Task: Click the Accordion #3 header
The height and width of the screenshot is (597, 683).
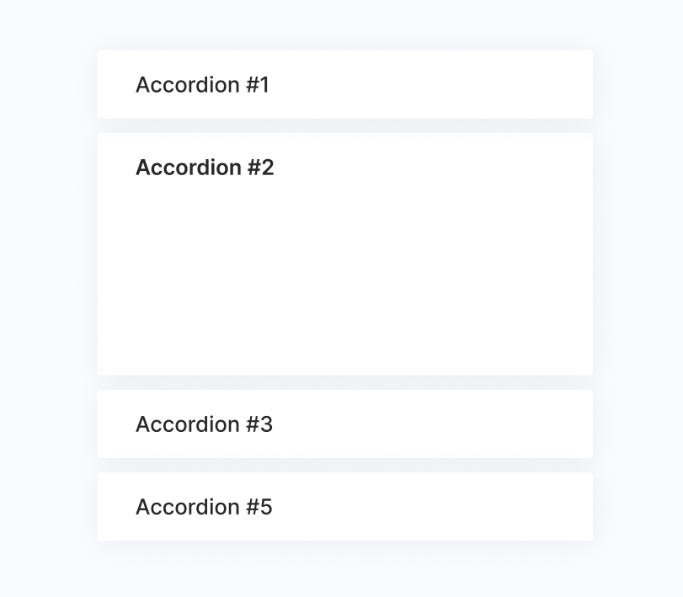Action: (x=344, y=424)
